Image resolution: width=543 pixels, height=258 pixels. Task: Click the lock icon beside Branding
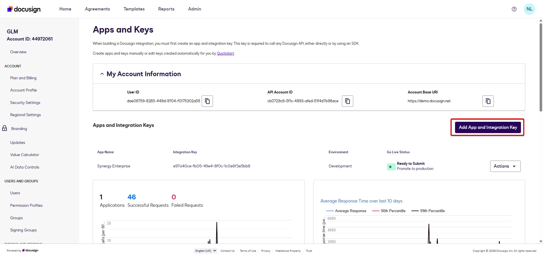tap(5, 128)
